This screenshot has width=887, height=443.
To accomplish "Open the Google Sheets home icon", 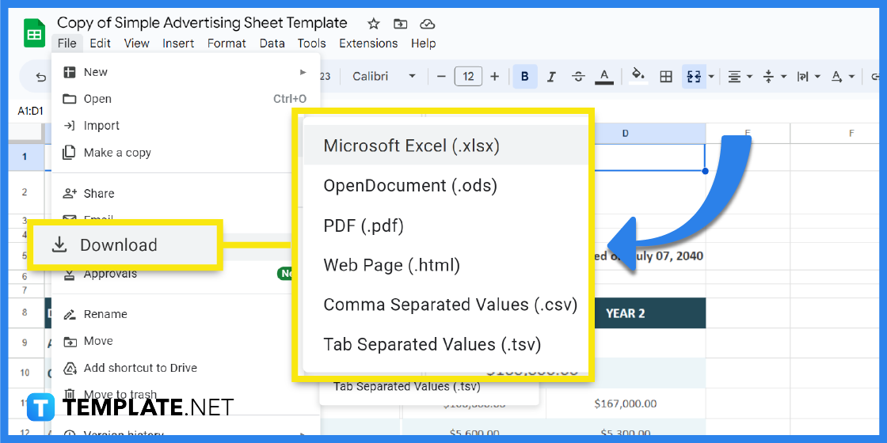I will 34,33.
